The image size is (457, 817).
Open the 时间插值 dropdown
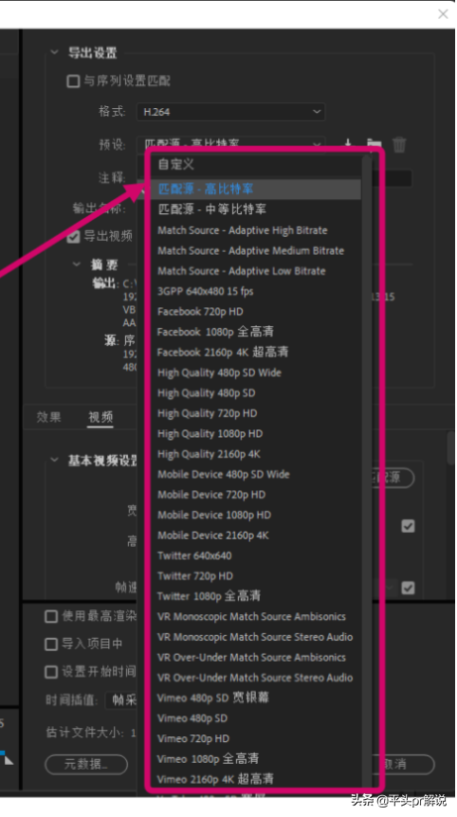pyautogui.click(x=122, y=699)
